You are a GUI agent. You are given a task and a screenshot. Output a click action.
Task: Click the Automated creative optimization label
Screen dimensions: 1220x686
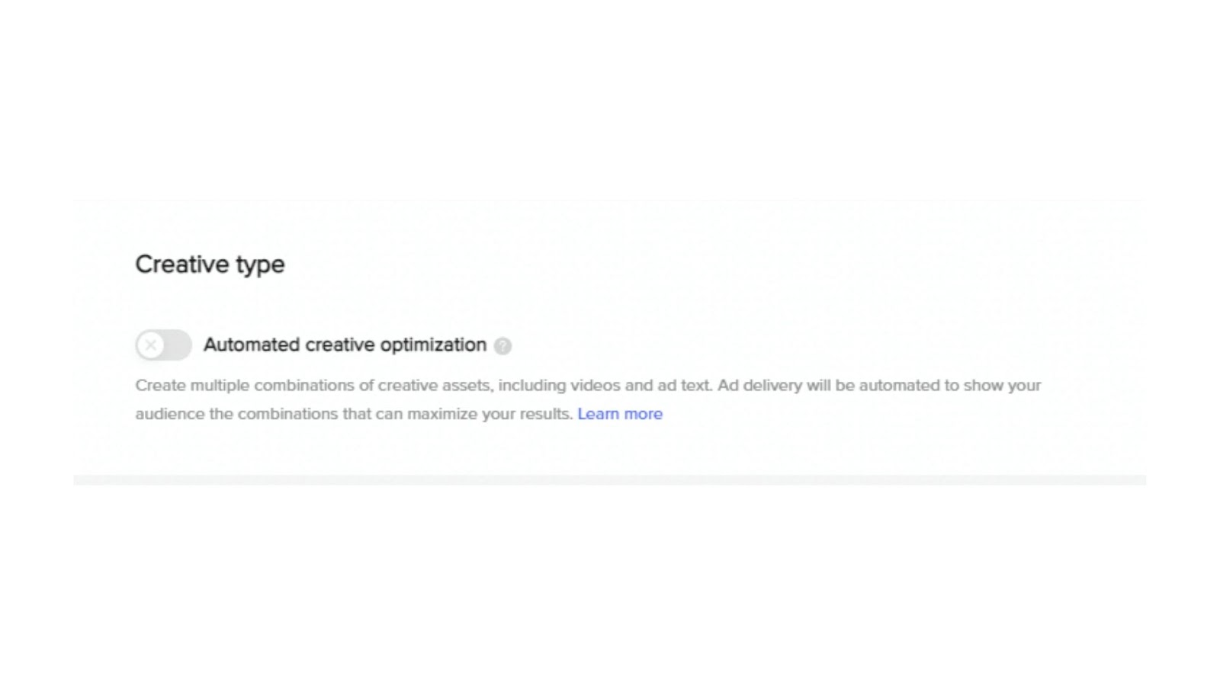coord(345,345)
